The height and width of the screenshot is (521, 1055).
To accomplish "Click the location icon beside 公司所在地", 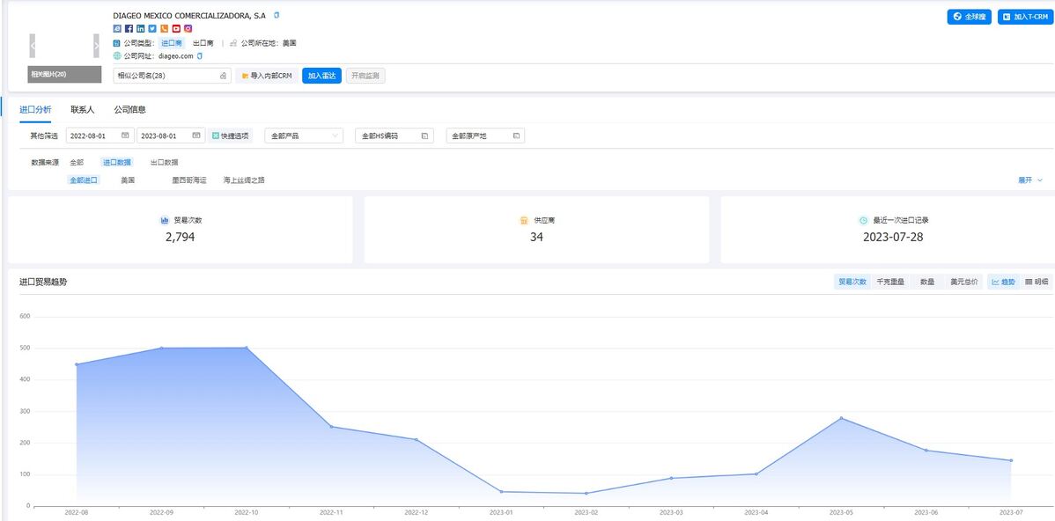I will point(233,43).
